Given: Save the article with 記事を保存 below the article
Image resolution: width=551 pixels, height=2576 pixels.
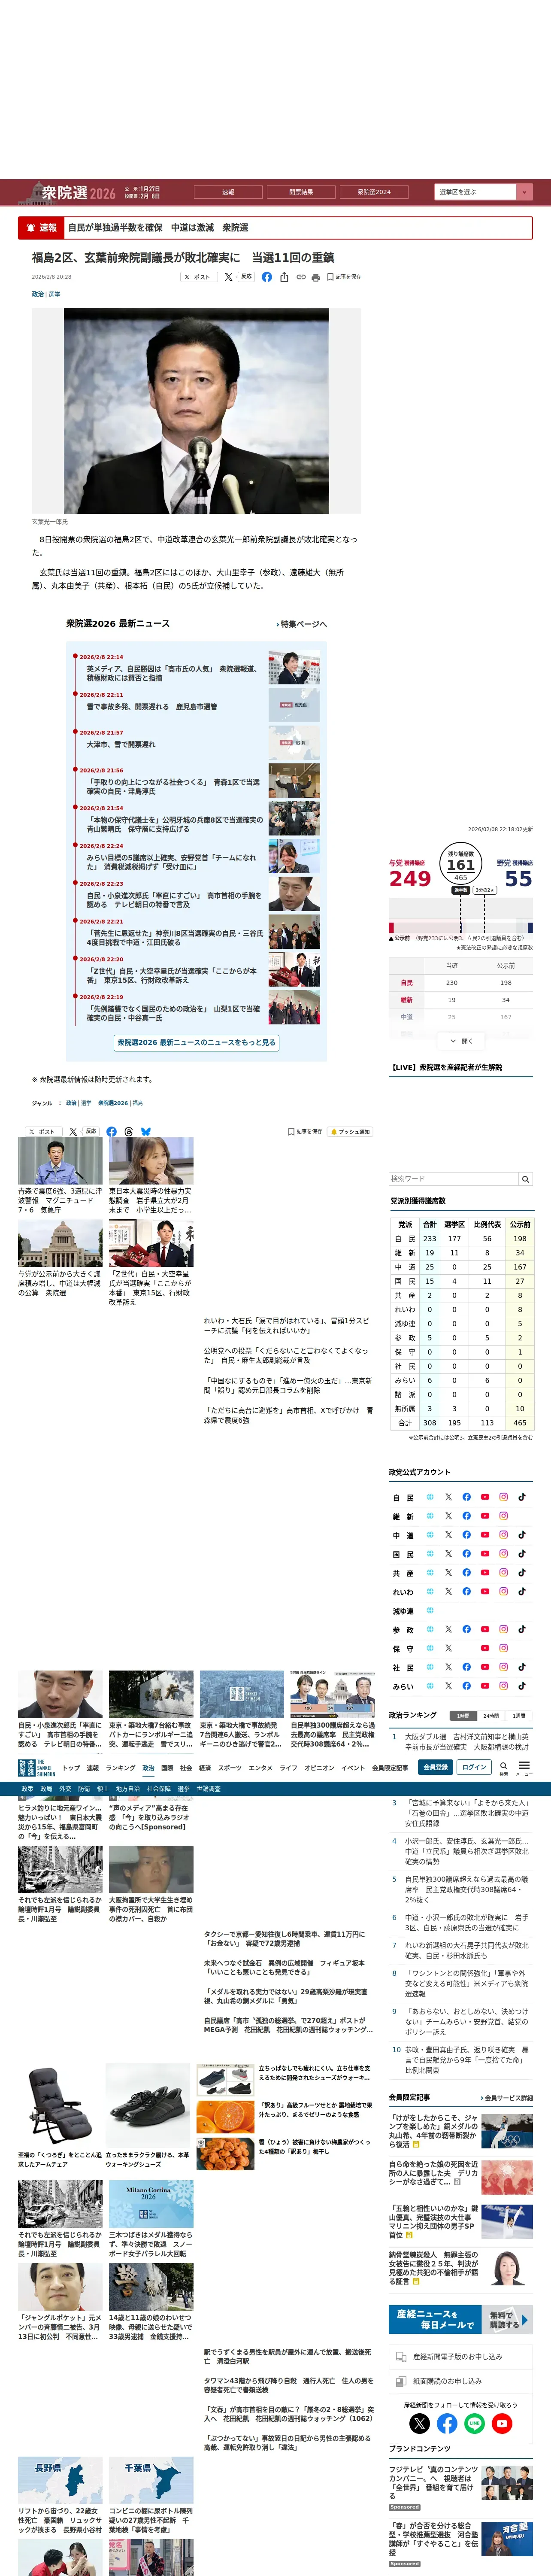Looking at the screenshot, I should point(305,1132).
